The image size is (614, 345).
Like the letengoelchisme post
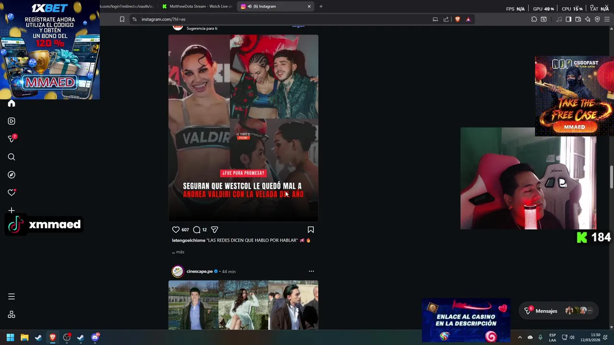click(176, 230)
